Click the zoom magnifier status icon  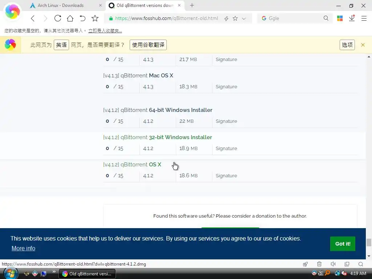pyautogui.click(x=361, y=264)
